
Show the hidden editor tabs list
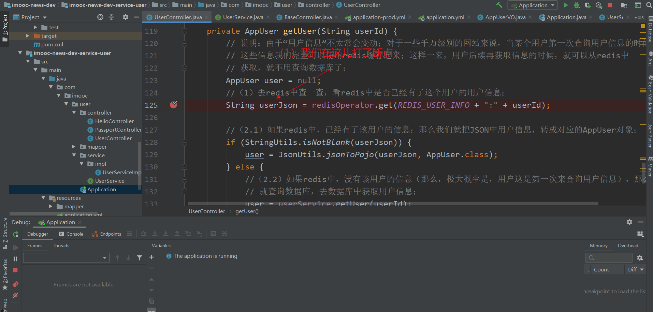tap(639, 17)
